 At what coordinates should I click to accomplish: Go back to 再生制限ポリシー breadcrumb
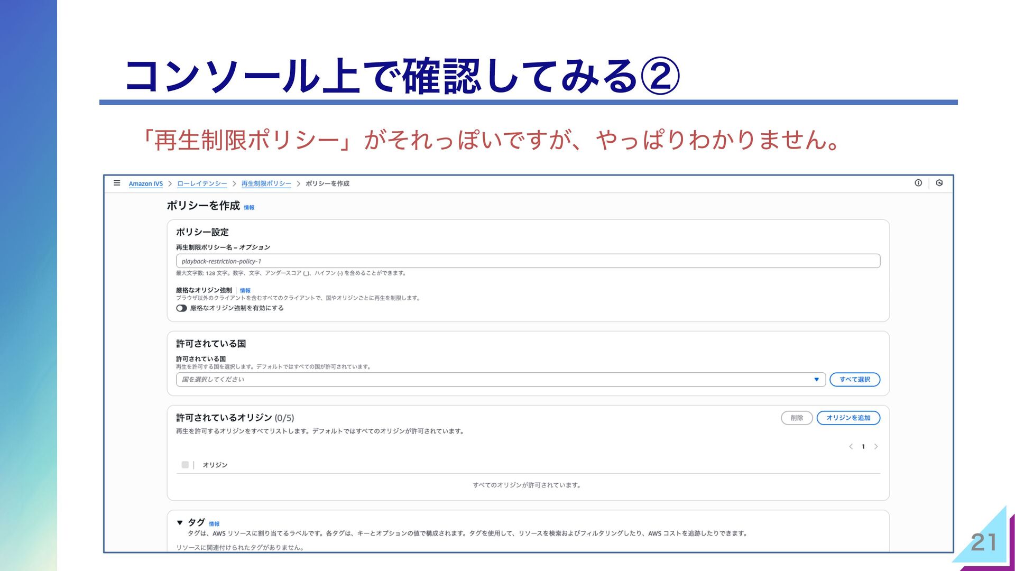tap(266, 183)
